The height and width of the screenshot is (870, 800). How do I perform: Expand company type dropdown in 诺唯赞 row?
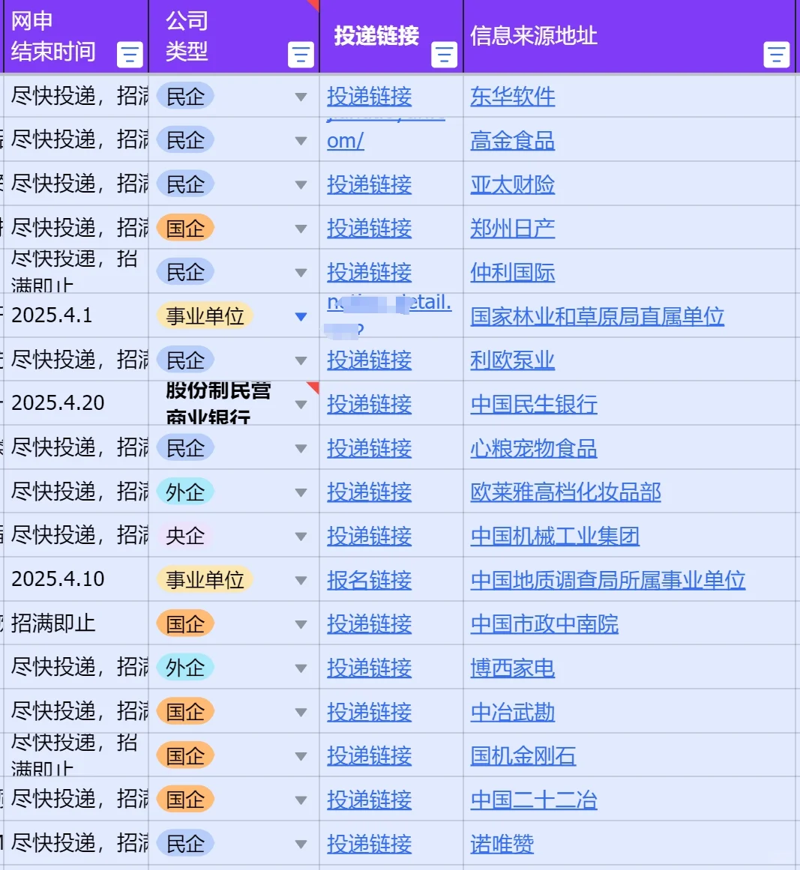pos(301,845)
